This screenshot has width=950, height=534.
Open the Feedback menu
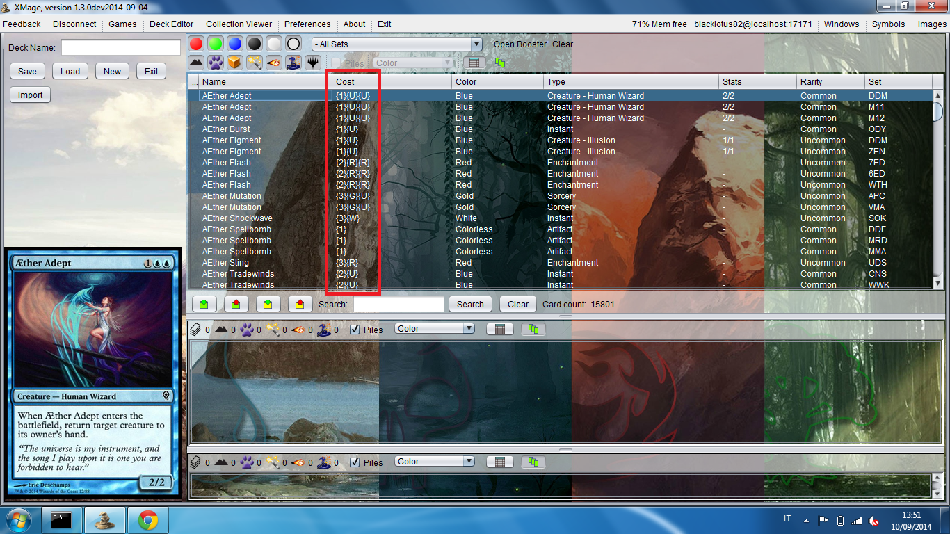tap(22, 24)
